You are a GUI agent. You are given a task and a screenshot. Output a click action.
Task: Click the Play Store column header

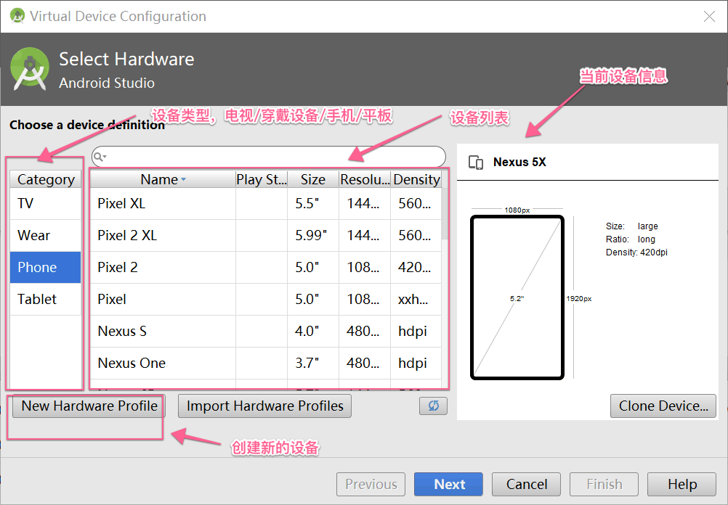262,179
